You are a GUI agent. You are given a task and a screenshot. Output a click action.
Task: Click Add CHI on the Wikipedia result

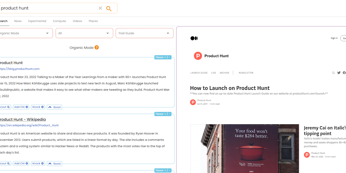click(x=21, y=164)
